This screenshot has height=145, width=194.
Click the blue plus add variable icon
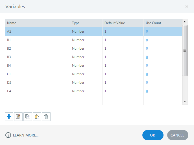click(x=9, y=117)
